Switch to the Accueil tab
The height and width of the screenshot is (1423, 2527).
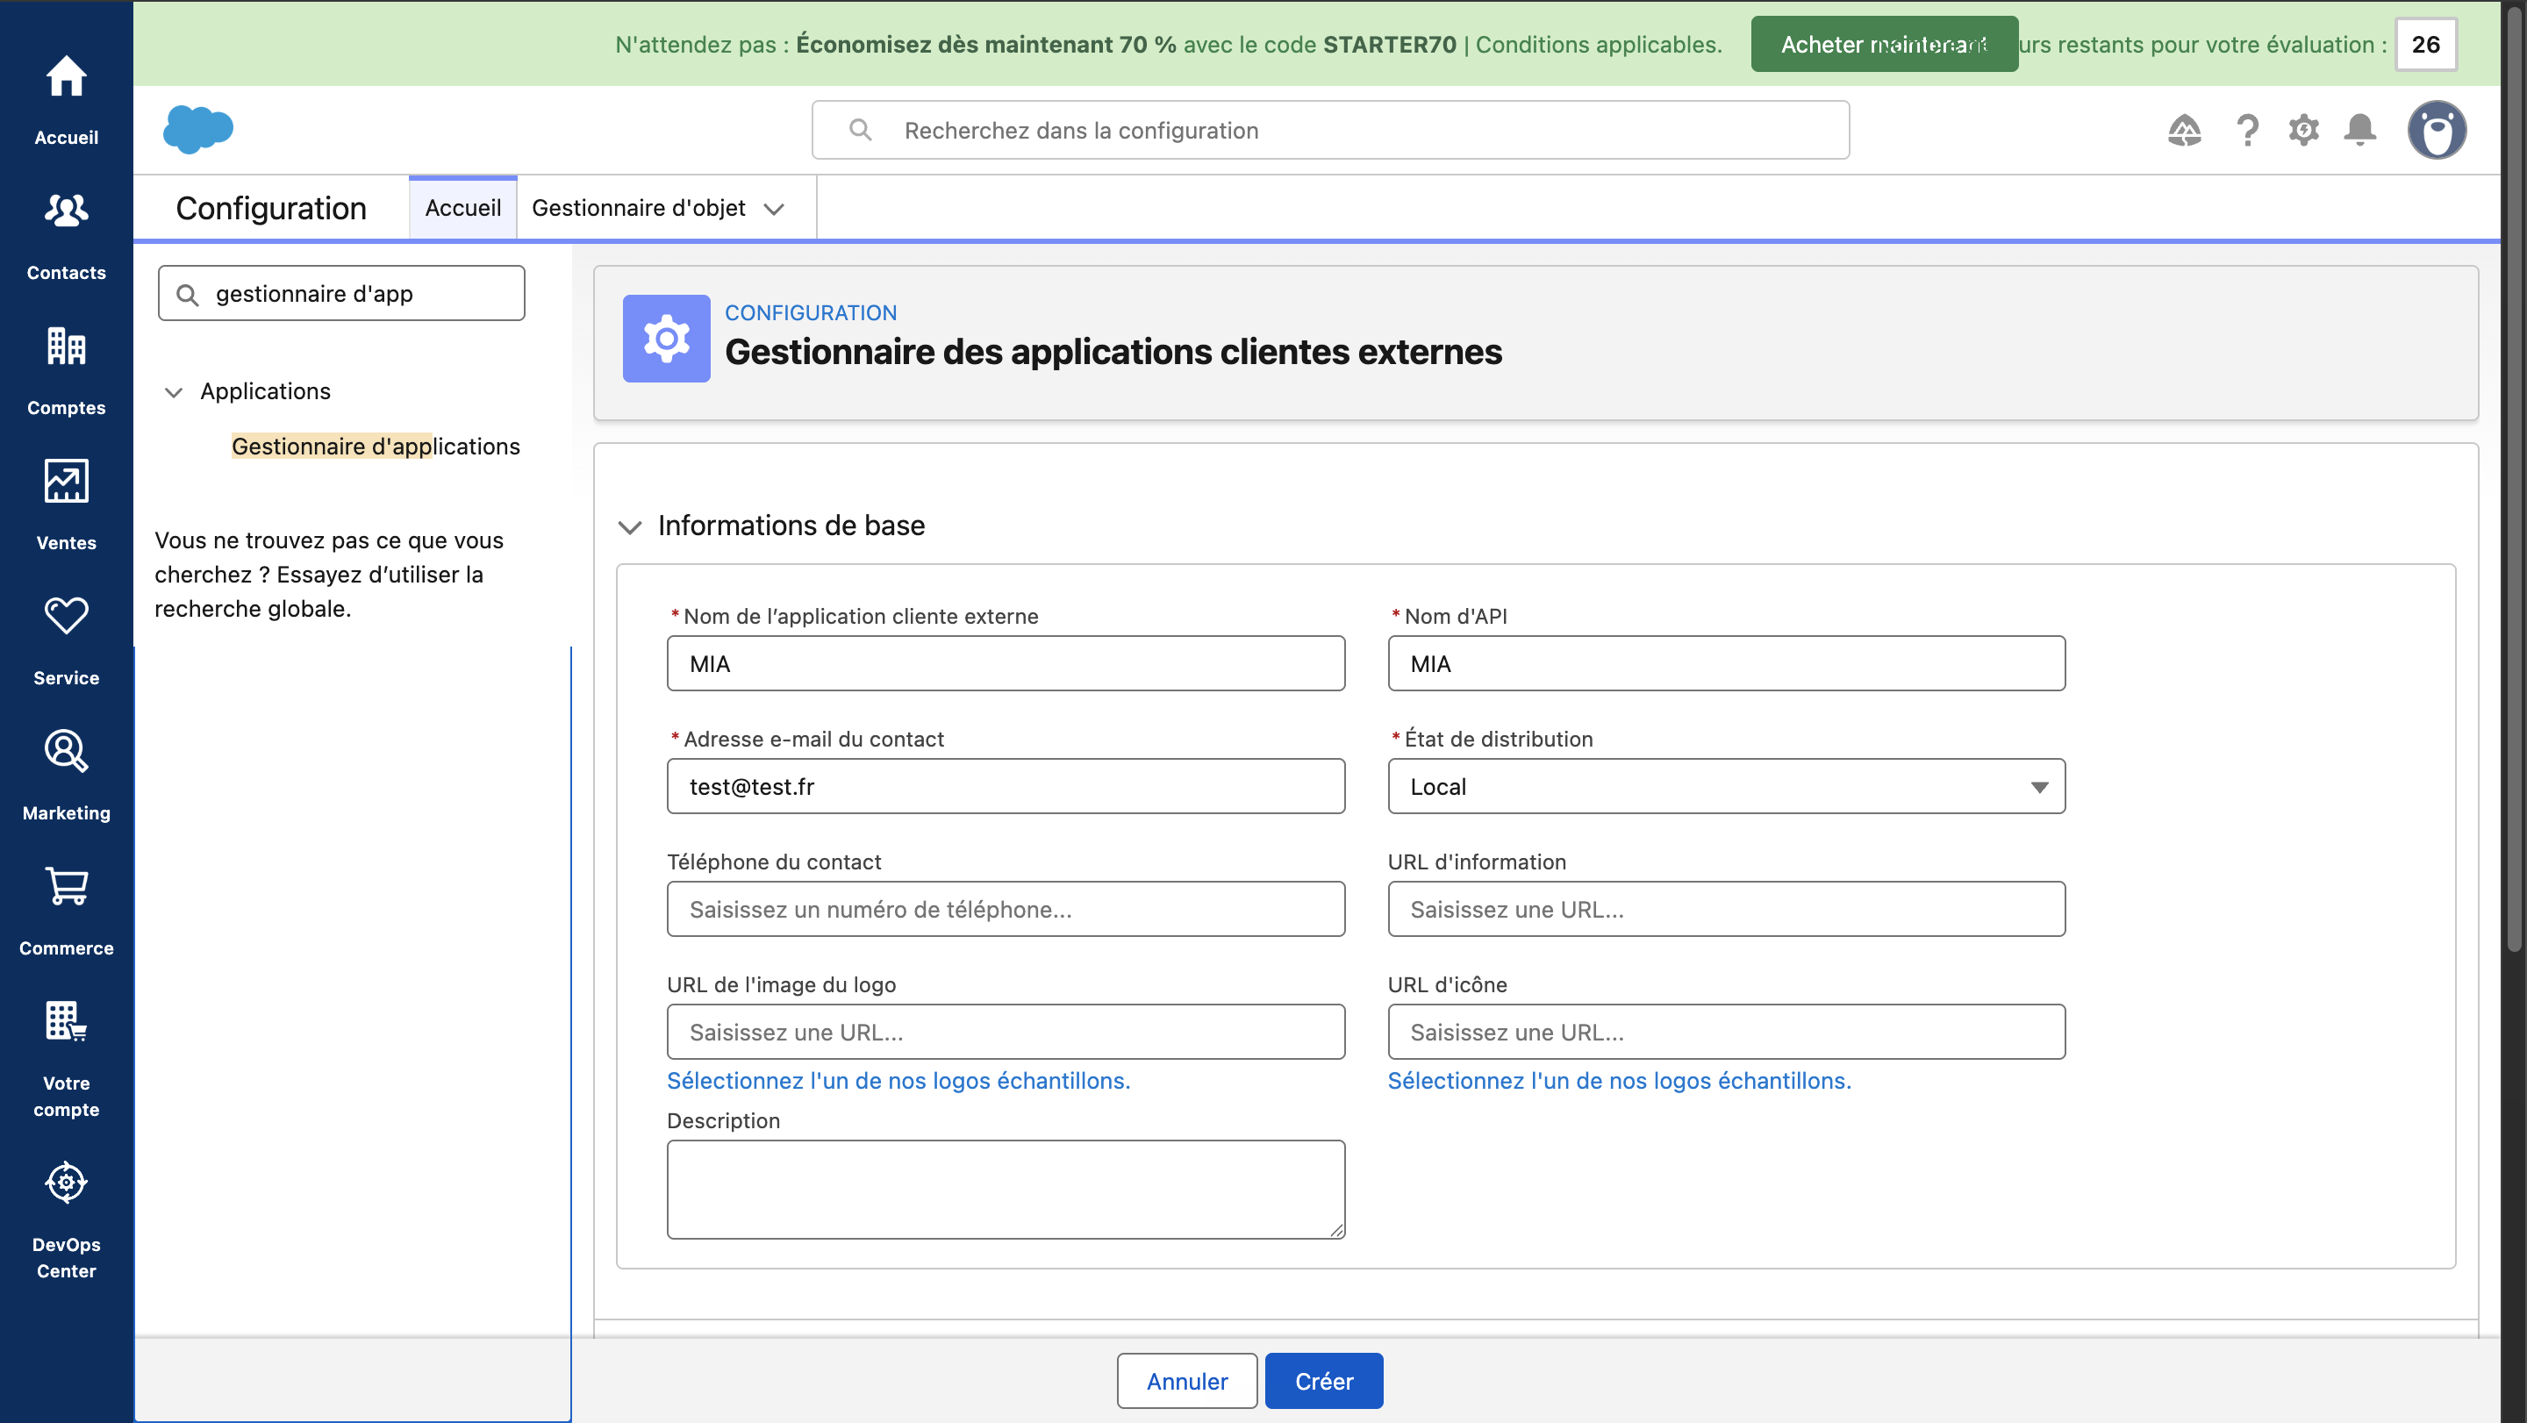pos(463,208)
